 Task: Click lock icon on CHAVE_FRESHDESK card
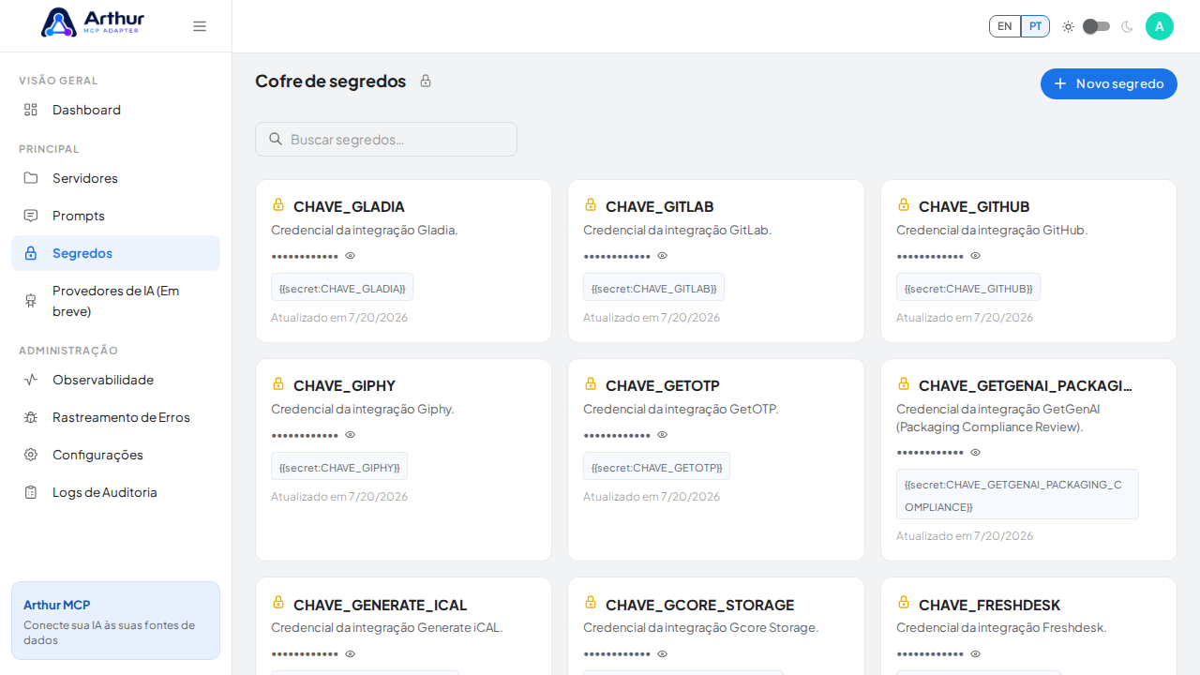click(x=904, y=603)
